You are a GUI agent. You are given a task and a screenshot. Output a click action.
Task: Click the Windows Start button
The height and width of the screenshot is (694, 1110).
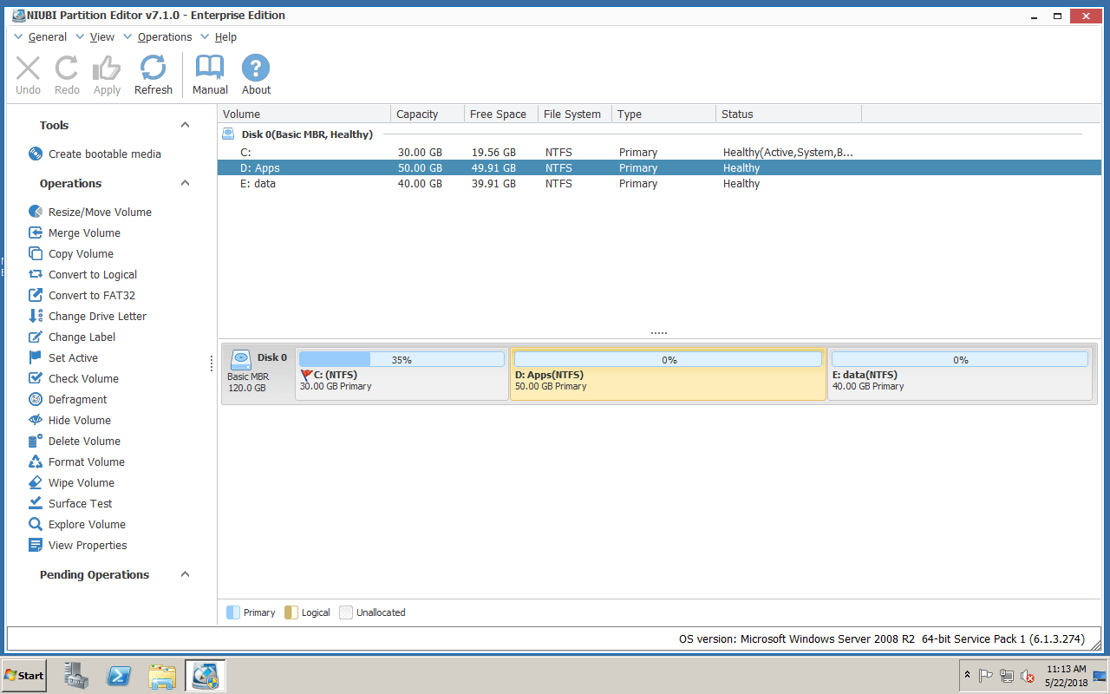click(24, 675)
